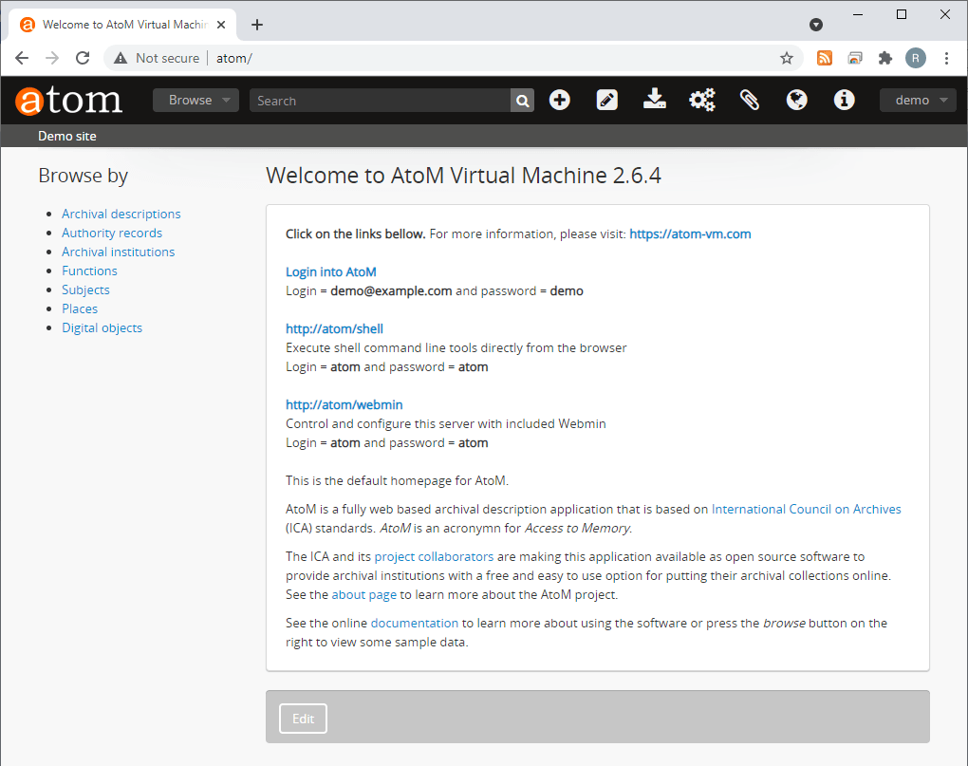968x766 pixels.
Task: Open the Manage pencil icon menu
Action: pos(606,100)
